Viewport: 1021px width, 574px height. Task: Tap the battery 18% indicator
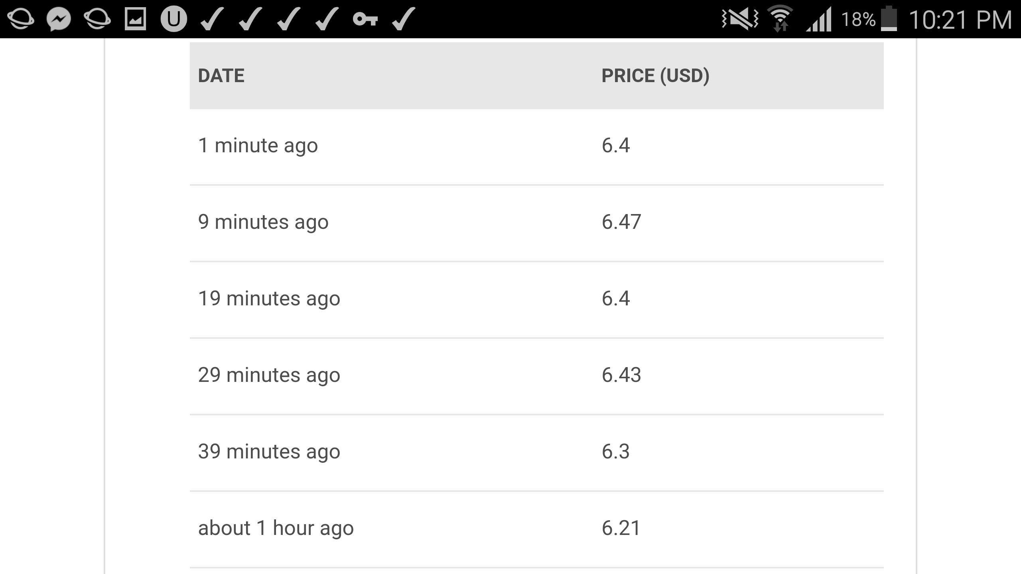pyautogui.click(x=869, y=19)
